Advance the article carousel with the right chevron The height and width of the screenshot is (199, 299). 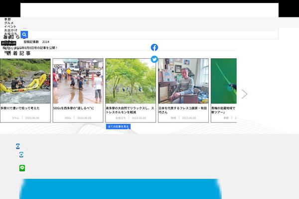click(x=244, y=94)
